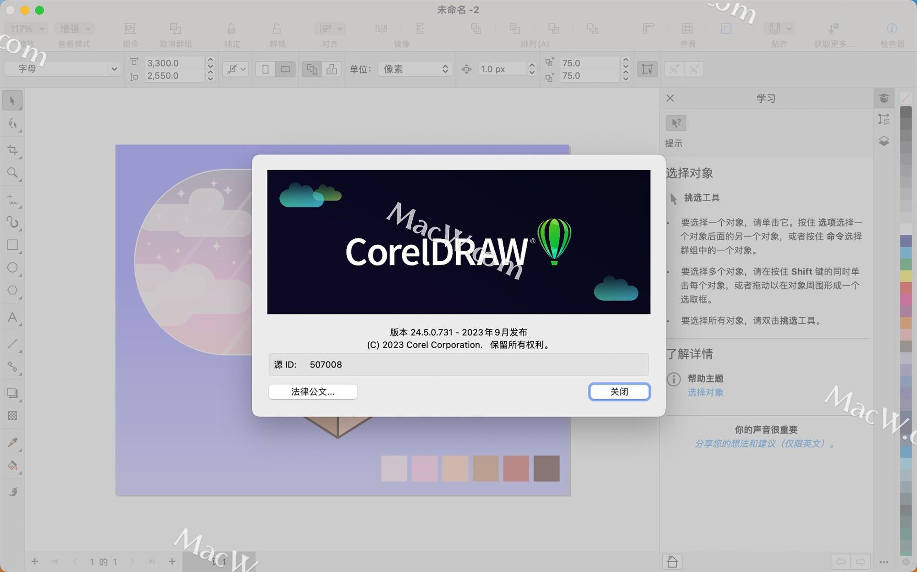917x572 pixels.
Task: Select the Zoom tool
Action: click(12, 173)
